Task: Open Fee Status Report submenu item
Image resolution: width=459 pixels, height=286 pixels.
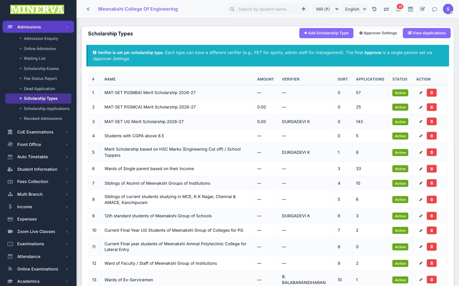Action: 40,79
